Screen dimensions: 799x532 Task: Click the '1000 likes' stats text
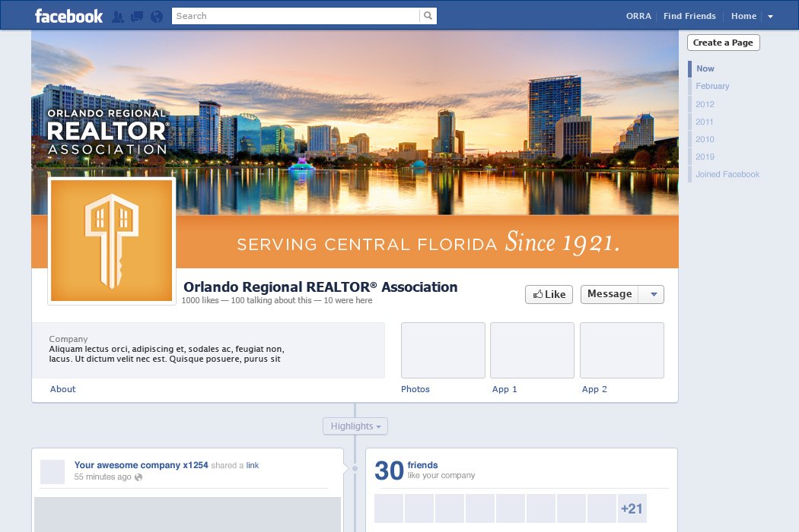(x=199, y=300)
